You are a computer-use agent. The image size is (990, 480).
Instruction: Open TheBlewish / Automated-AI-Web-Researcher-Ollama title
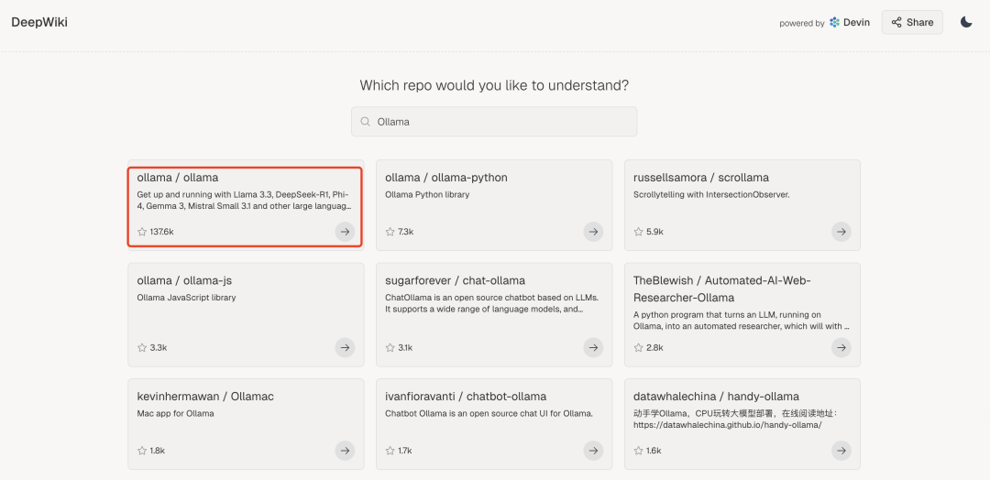pos(721,289)
